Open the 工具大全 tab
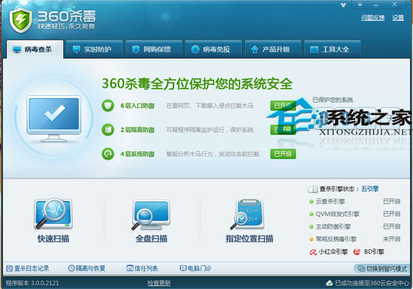 [332, 50]
